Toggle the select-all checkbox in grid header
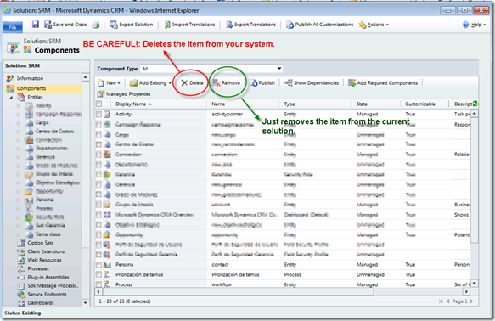 (x=98, y=104)
